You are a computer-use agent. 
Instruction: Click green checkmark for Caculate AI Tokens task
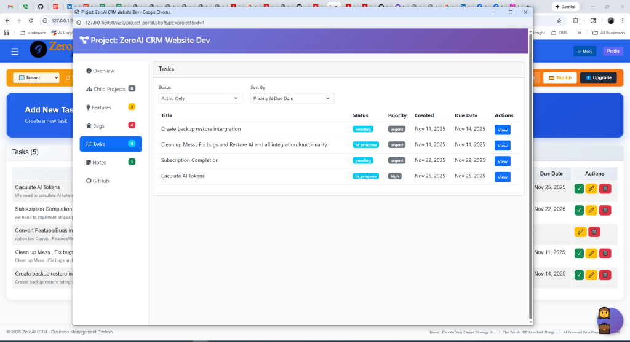[x=579, y=188]
